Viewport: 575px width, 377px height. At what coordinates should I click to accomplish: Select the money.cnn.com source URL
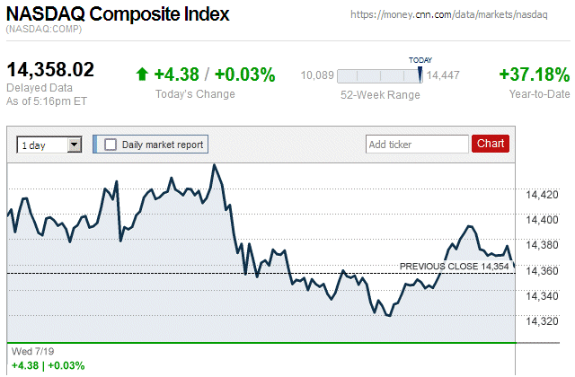pos(447,15)
